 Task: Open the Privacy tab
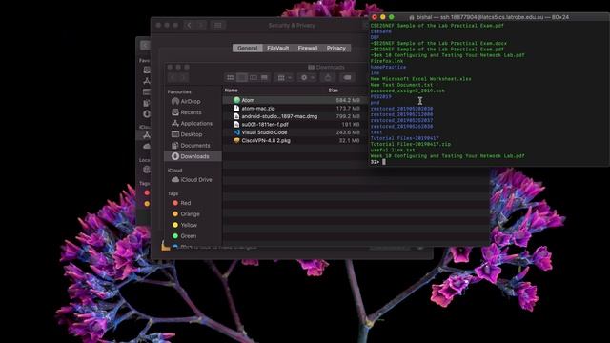point(336,49)
